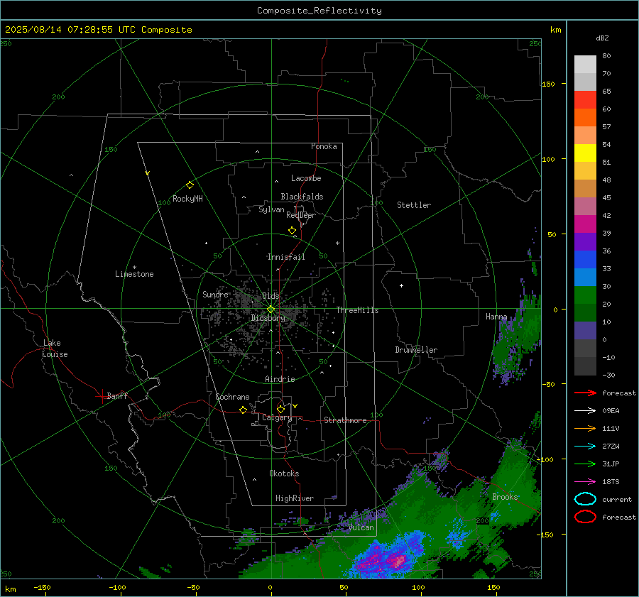Click the Sundre city label

pyautogui.click(x=216, y=294)
